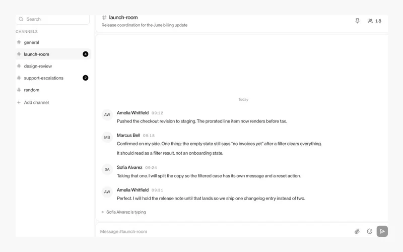Click the launch-room unread badge showing 4
The image size is (403, 252).
(x=85, y=54)
